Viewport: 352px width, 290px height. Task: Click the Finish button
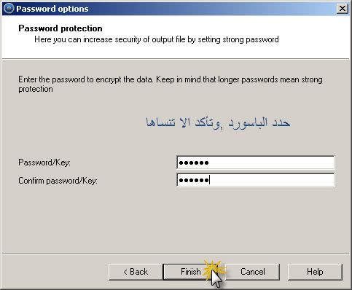tap(191, 272)
